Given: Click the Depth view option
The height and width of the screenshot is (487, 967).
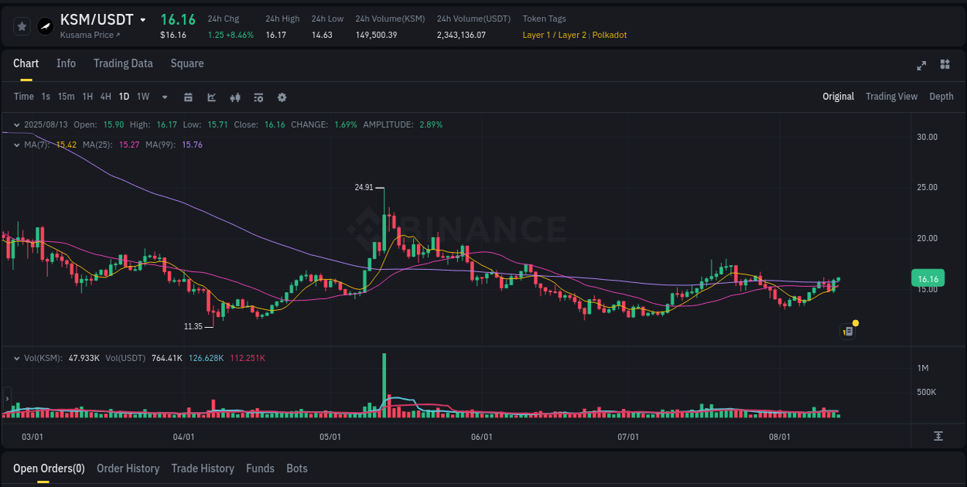Looking at the screenshot, I should (x=941, y=97).
